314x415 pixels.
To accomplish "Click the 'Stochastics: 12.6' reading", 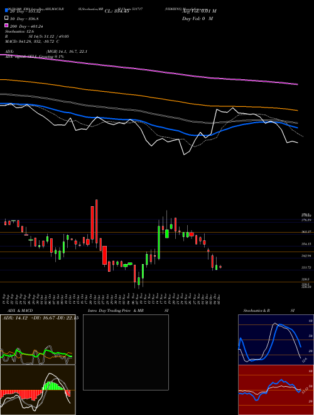I will [x=19, y=31].
